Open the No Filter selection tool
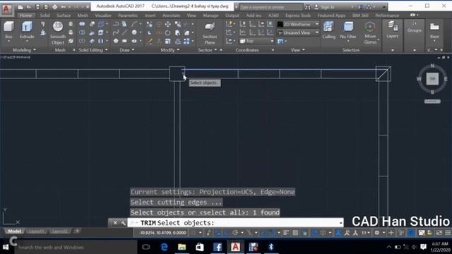This screenshot has width=452, height=254. tap(348, 30)
